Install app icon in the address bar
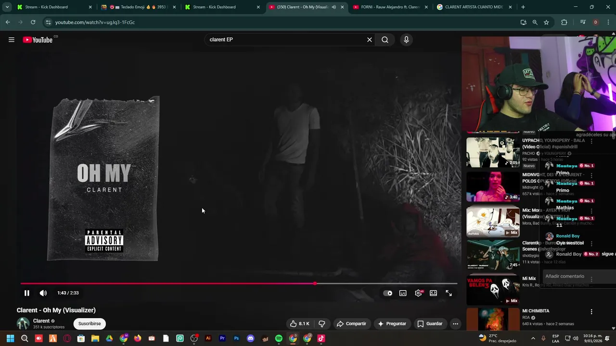This screenshot has height=346, width=616. coord(524,22)
